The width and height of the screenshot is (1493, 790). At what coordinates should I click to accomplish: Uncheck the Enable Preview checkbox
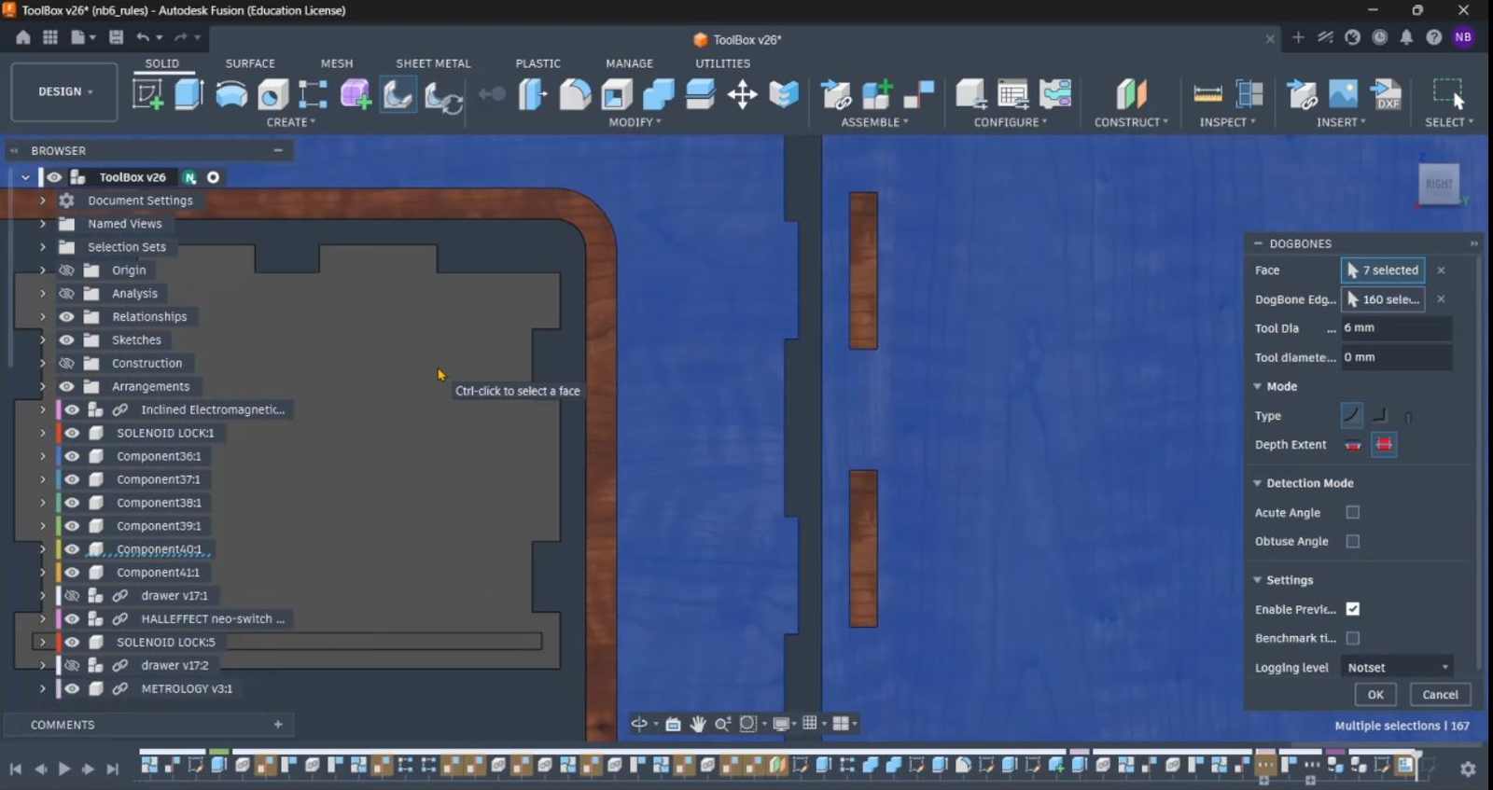(x=1353, y=609)
